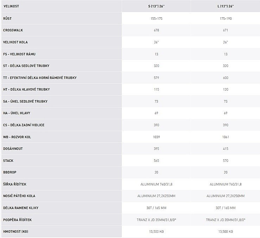Click the HMOTNOST (KG) row label
The height and width of the screenshot is (238, 260).
click(15, 232)
